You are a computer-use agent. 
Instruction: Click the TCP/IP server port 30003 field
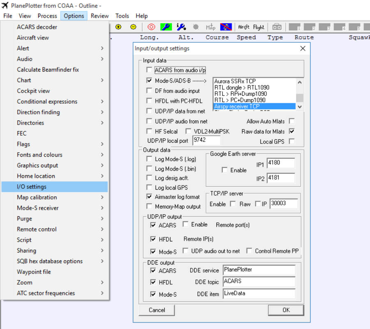click(284, 203)
